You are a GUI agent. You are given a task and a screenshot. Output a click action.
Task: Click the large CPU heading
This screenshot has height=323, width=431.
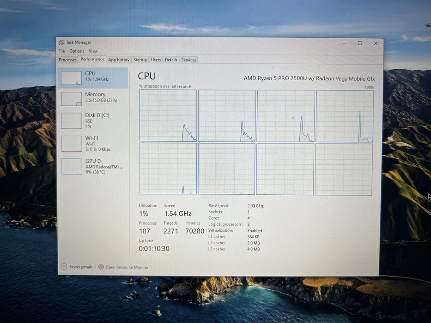(x=147, y=76)
